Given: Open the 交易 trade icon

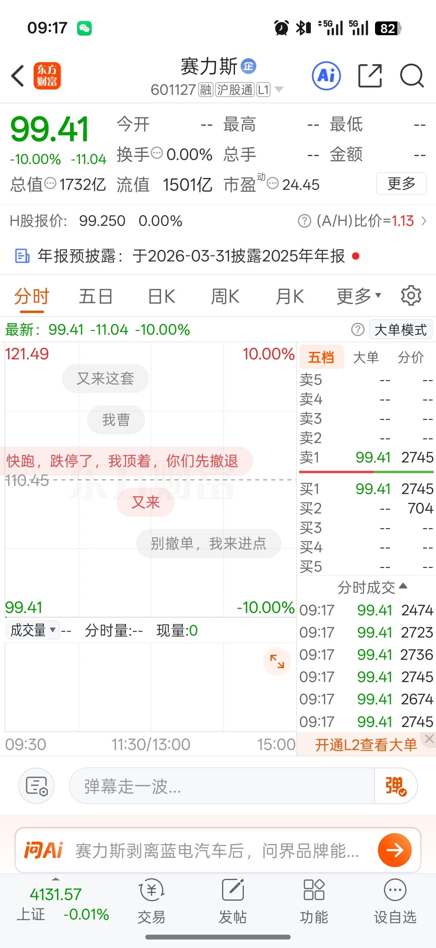Looking at the screenshot, I should [x=151, y=901].
